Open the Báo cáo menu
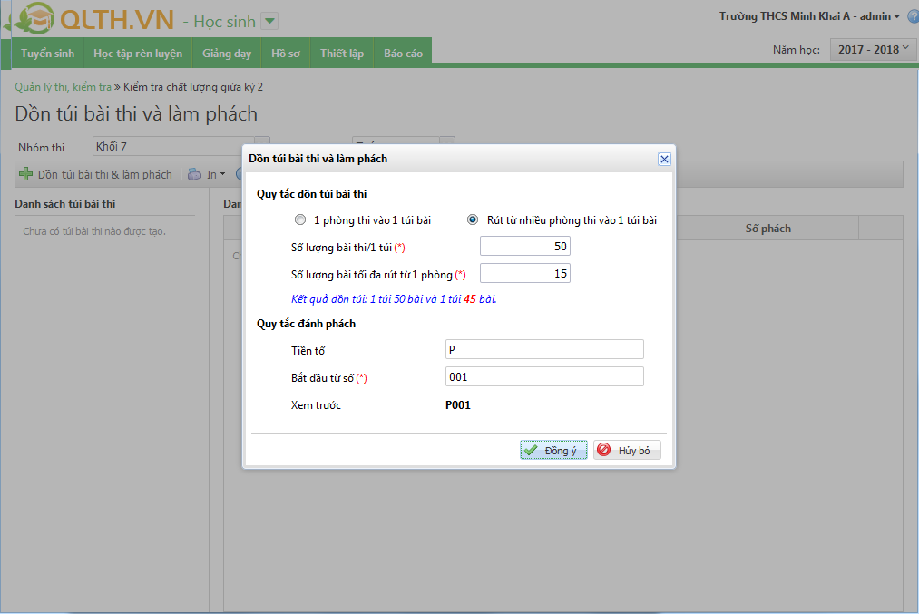Image resolution: width=919 pixels, height=614 pixels. [x=403, y=54]
